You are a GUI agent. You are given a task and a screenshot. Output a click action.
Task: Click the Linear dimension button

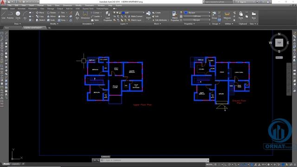pyautogui.click(x=96, y=13)
